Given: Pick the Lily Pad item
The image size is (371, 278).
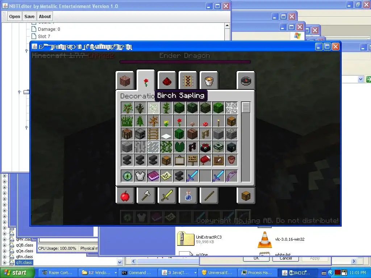Looking at the screenshot, I should click(179, 147).
